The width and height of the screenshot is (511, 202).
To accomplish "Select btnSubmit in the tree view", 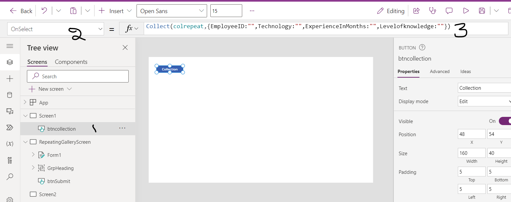I will click(x=59, y=181).
